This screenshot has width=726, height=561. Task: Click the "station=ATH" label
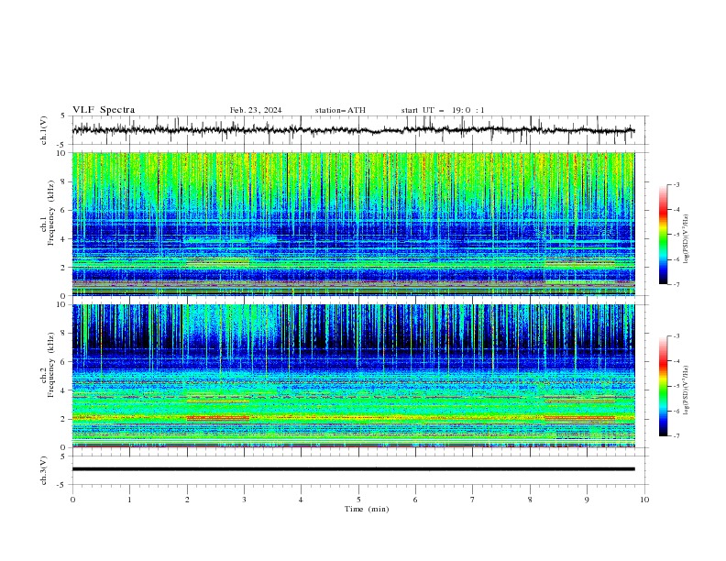pyautogui.click(x=340, y=110)
